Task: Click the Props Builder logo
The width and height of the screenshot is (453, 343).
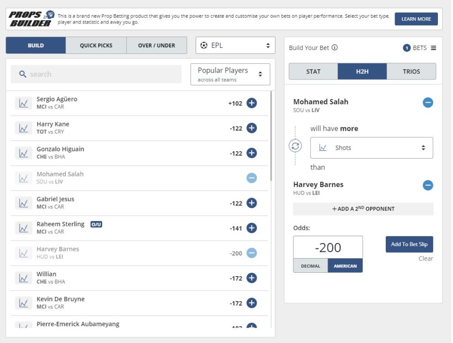Action: (x=31, y=19)
